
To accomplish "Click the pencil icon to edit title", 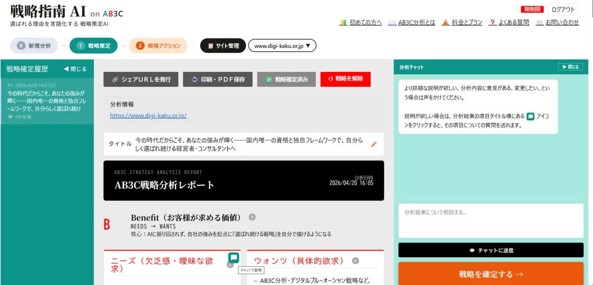I will (374, 144).
